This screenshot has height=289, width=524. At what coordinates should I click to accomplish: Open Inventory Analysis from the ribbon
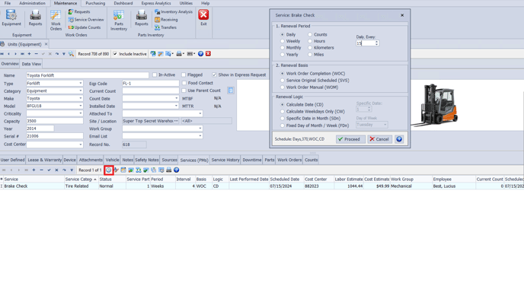[x=174, y=11]
